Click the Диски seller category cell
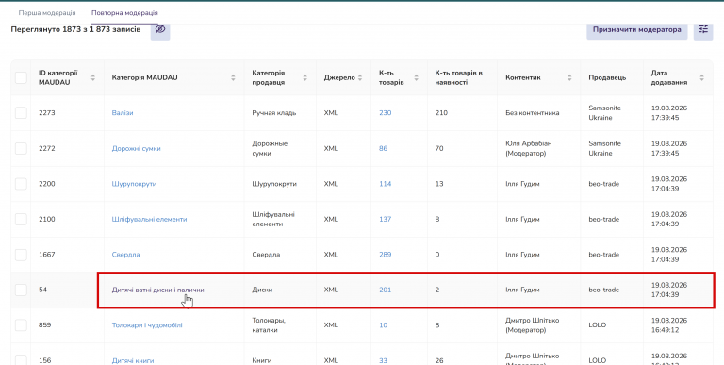724x365 pixels. (x=262, y=290)
